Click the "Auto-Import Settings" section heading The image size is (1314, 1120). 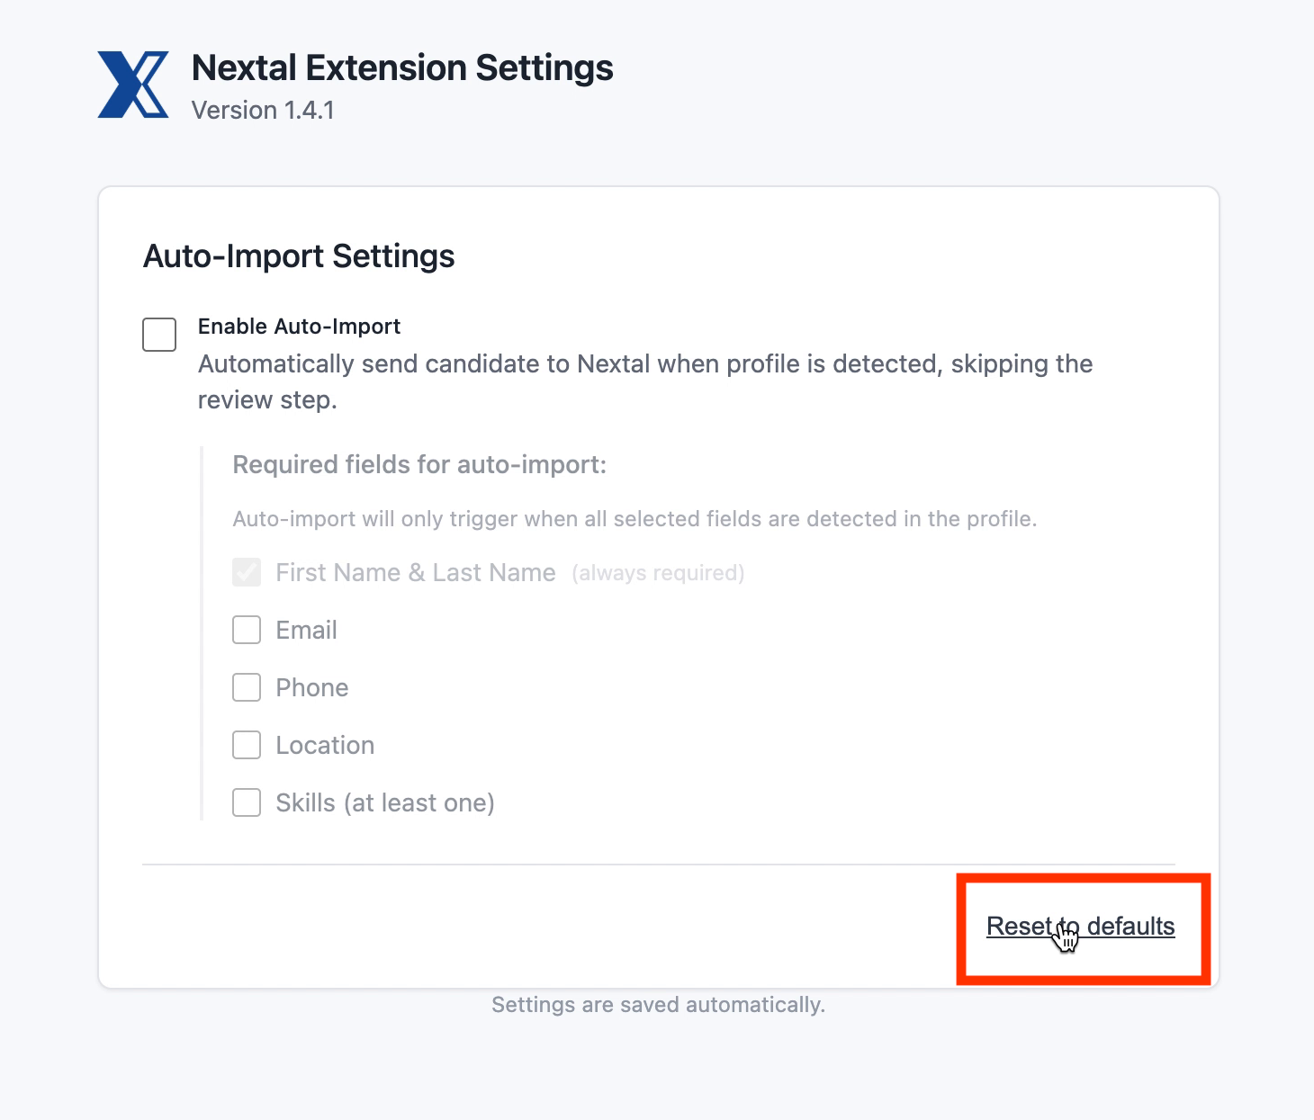click(x=299, y=256)
